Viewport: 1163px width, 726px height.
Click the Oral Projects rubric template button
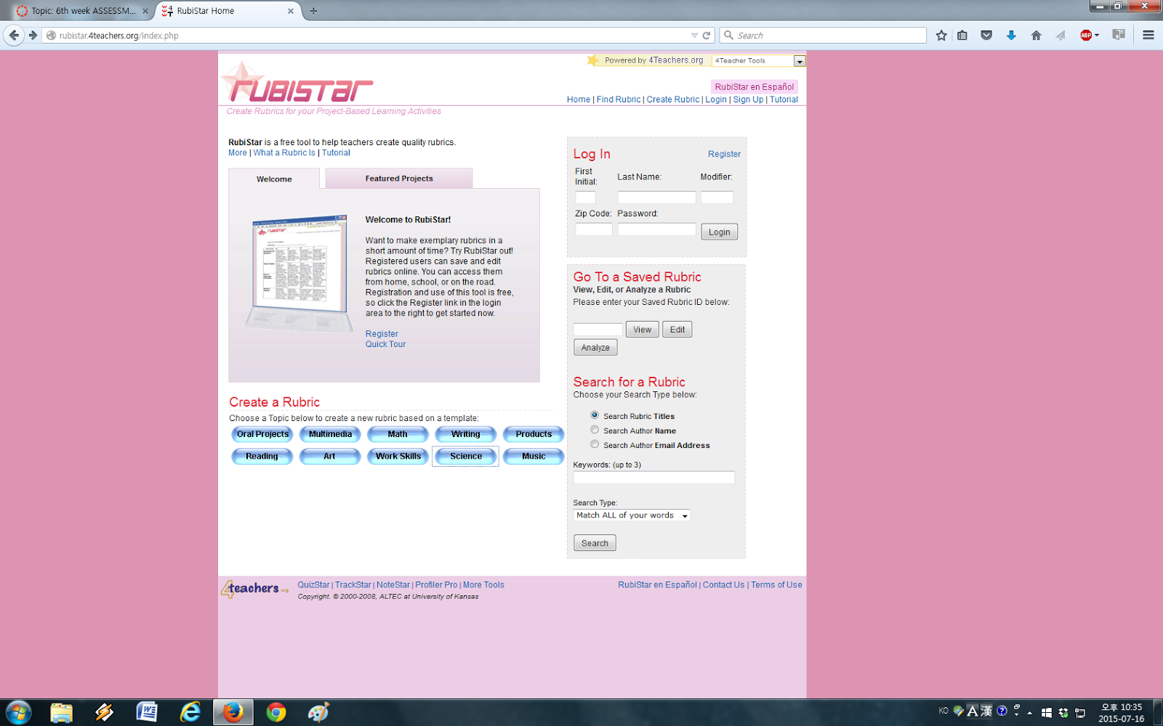[x=262, y=434]
